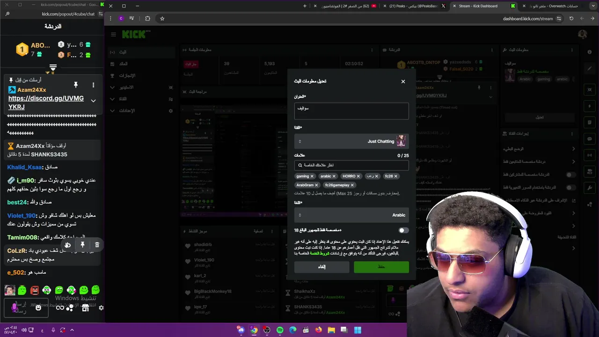Pin the CoLzR chat message

82,245
